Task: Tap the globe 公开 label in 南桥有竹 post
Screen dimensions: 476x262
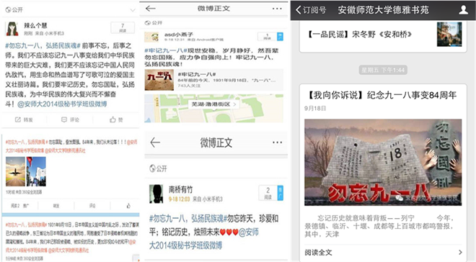Action: click(x=159, y=168)
